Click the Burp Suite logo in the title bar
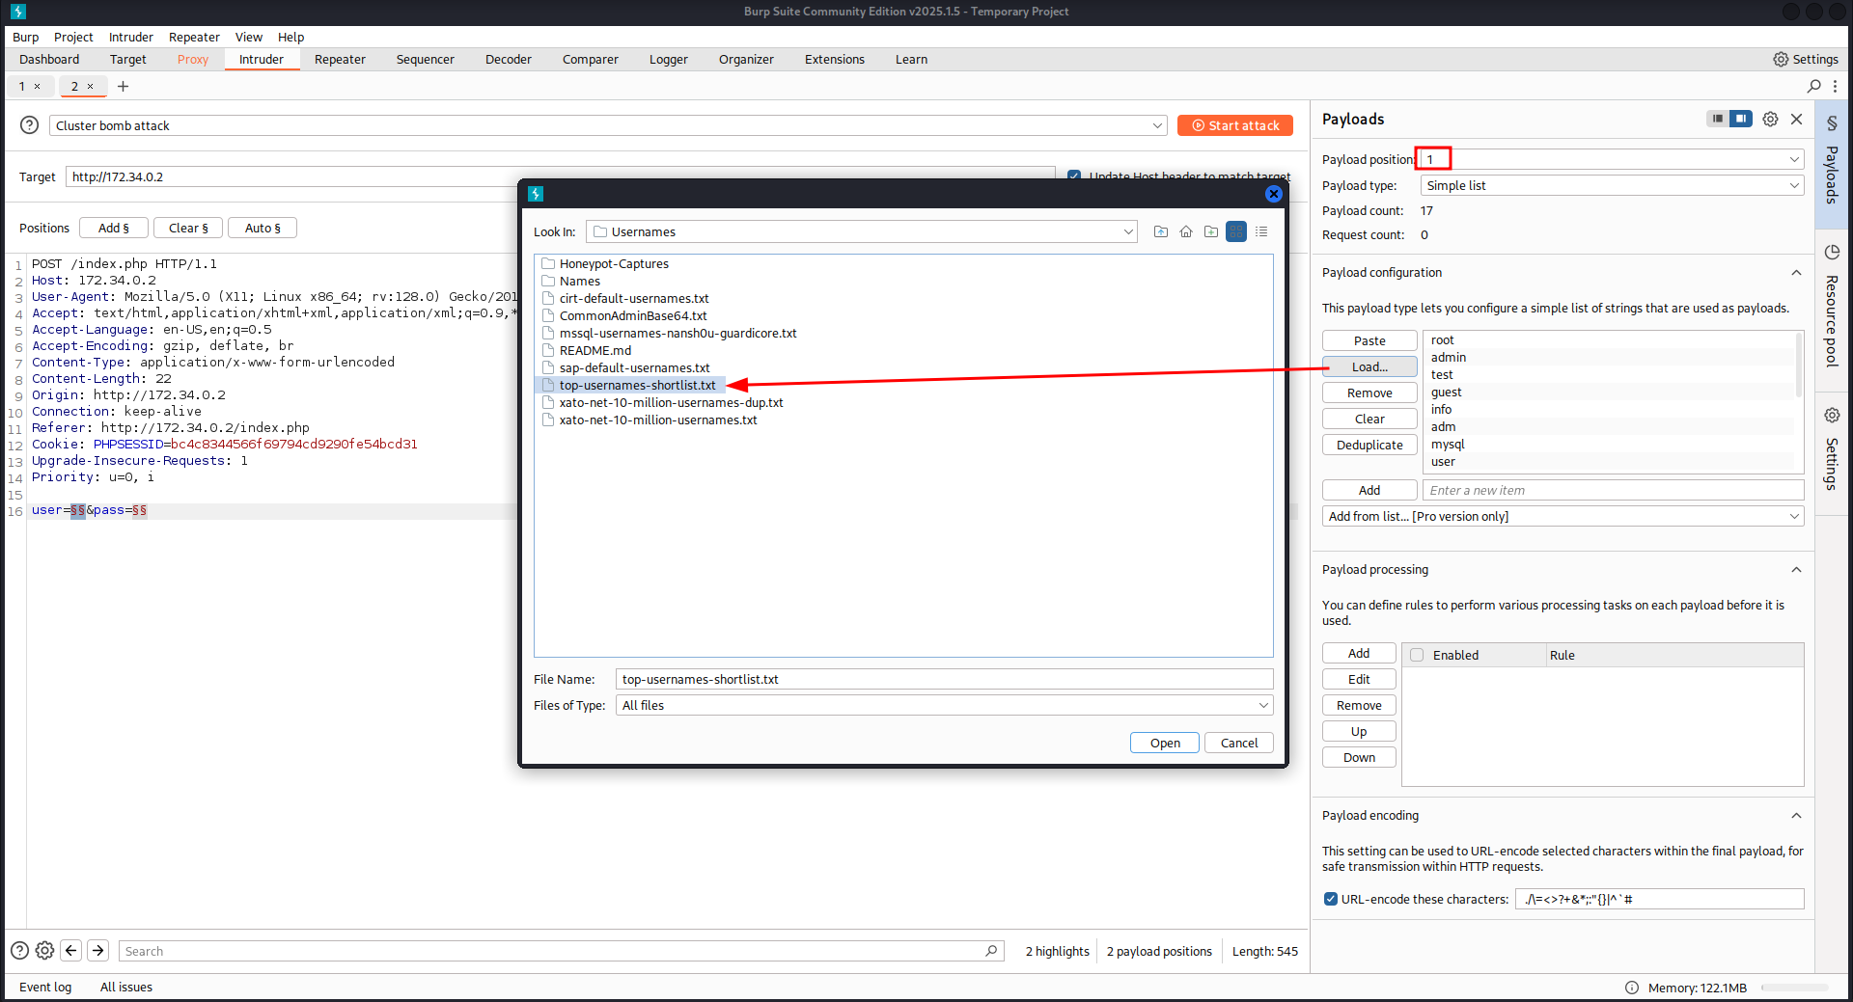 coord(18,12)
